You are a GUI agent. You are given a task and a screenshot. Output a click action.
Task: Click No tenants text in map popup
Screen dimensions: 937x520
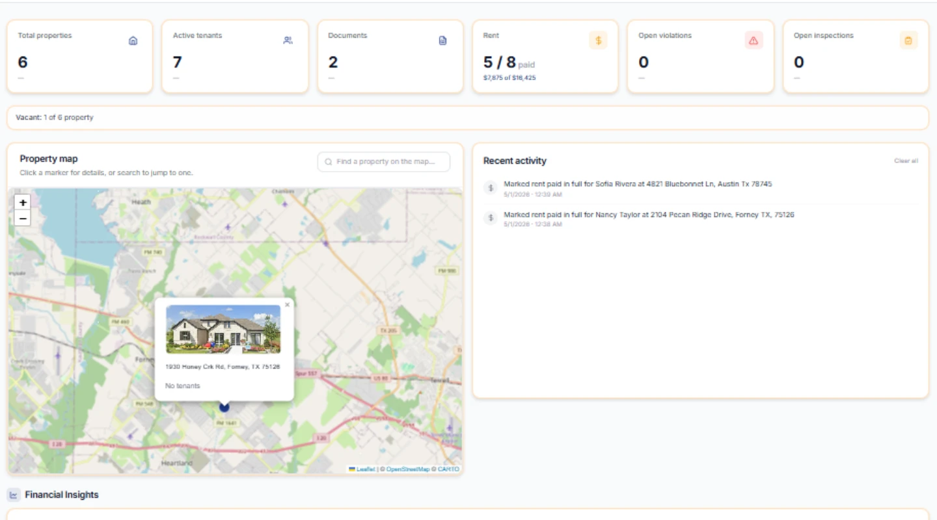[x=183, y=386]
